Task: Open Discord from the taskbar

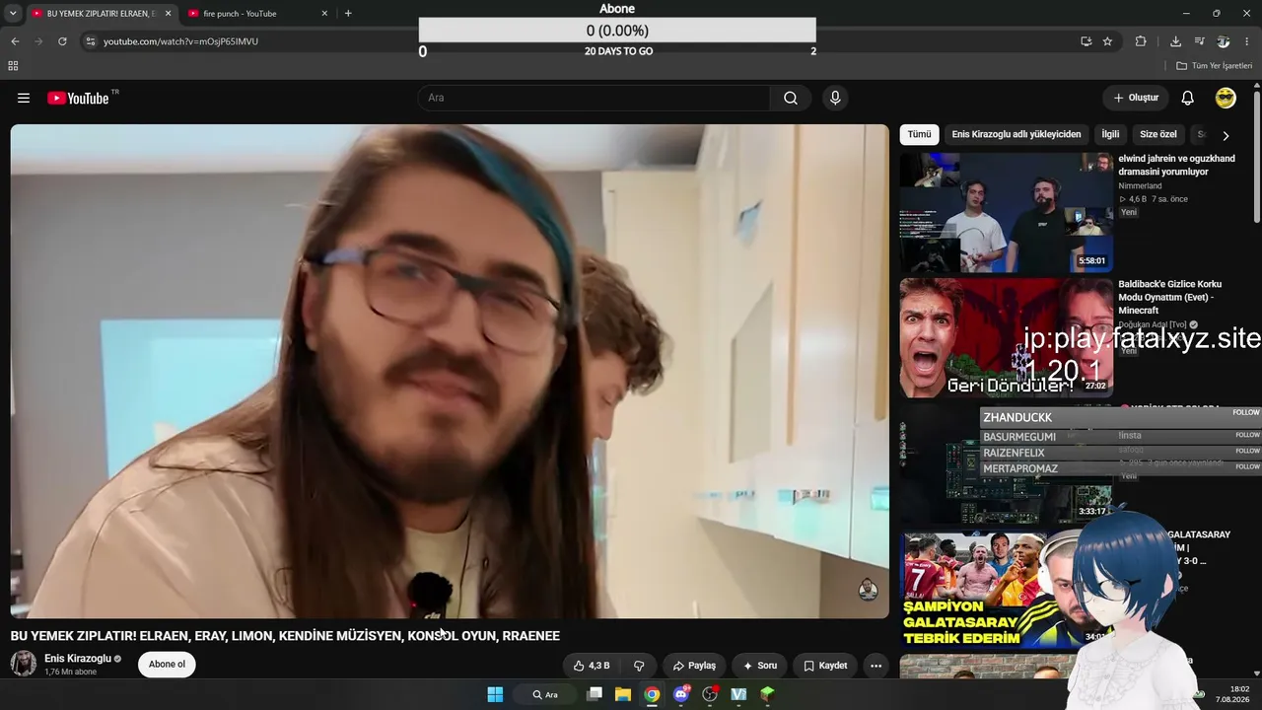Action: coord(681,694)
